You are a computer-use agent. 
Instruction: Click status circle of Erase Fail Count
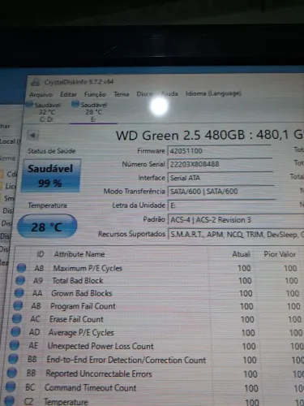[17, 318]
